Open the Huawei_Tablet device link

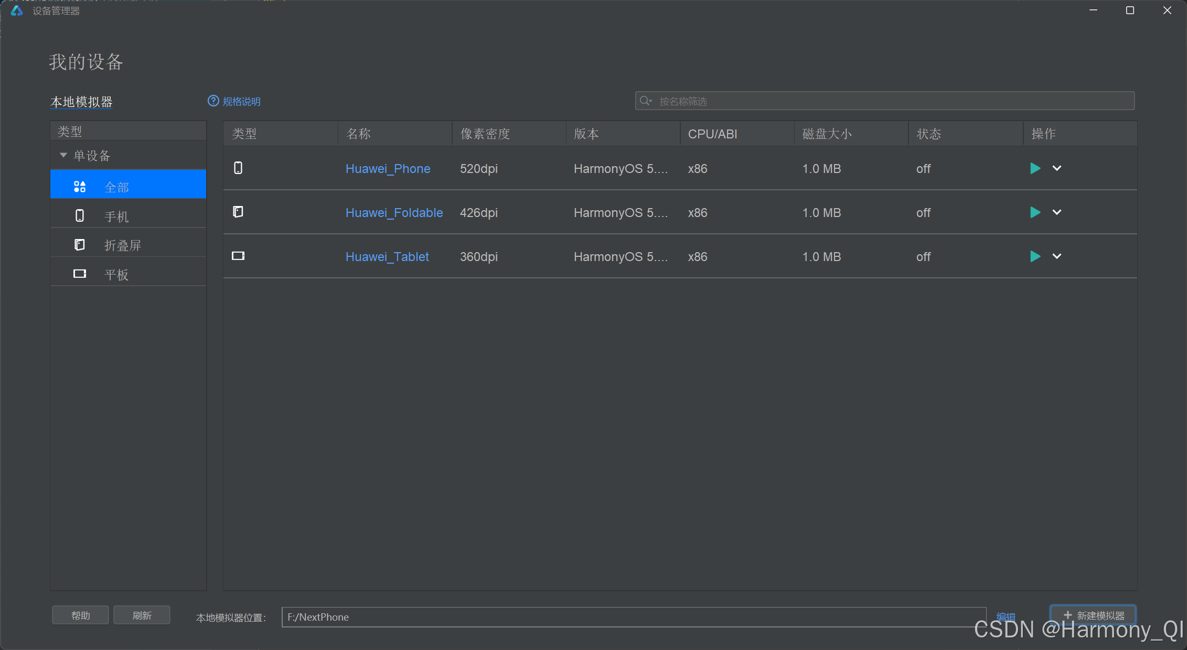[387, 257]
